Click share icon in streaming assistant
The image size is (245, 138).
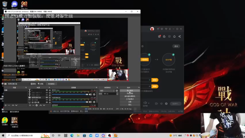point(179,36)
